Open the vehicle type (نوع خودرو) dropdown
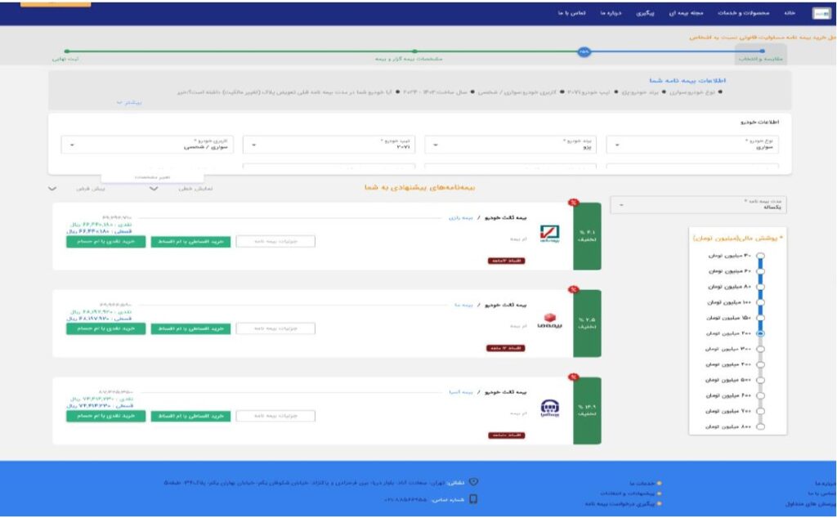Screen dimensions: 837x518 [692, 145]
